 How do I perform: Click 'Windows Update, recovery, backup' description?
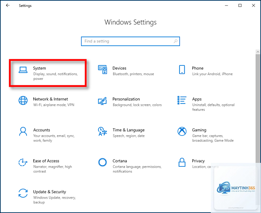[x=55, y=200]
